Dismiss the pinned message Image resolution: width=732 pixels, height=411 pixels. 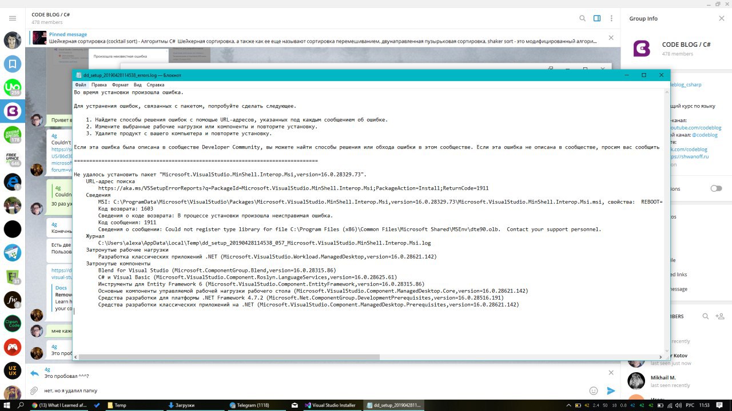pyautogui.click(x=611, y=38)
